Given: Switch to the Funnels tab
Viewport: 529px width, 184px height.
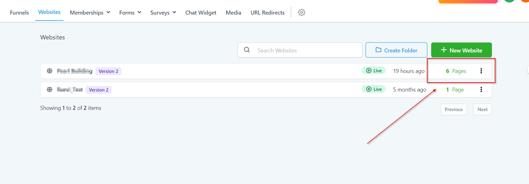Looking at the screenshot, I should coord(19,13).
